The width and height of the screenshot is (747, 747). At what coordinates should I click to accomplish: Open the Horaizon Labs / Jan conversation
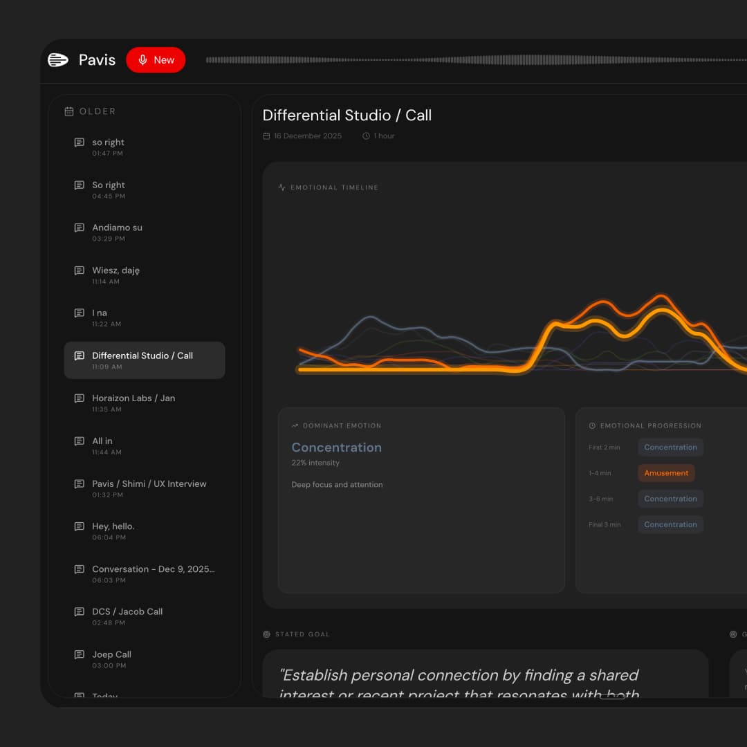(145, 403)
